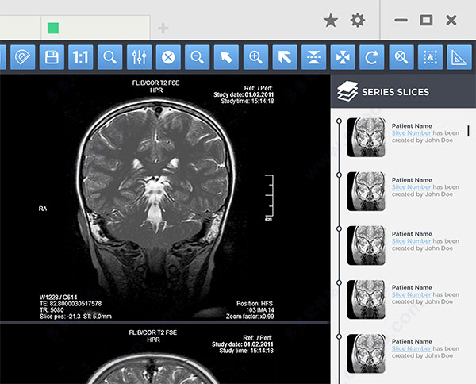This screenshot has width=476, height=384.
Task: Open the sliders adjustment settings icon
Action: pos(140,57)
